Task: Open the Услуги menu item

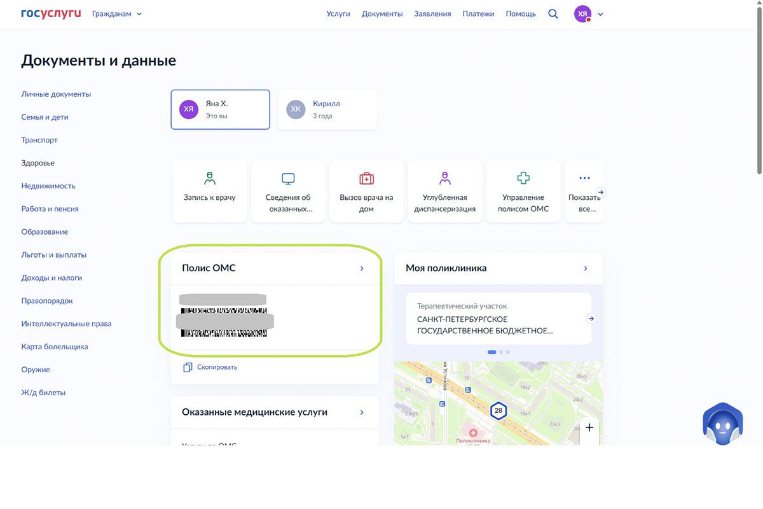Action: pyautogui.click(x=338, y=14)
